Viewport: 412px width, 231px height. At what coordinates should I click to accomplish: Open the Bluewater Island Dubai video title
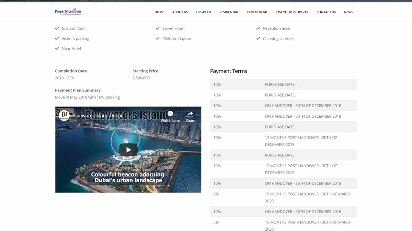(x=97, y=116)
